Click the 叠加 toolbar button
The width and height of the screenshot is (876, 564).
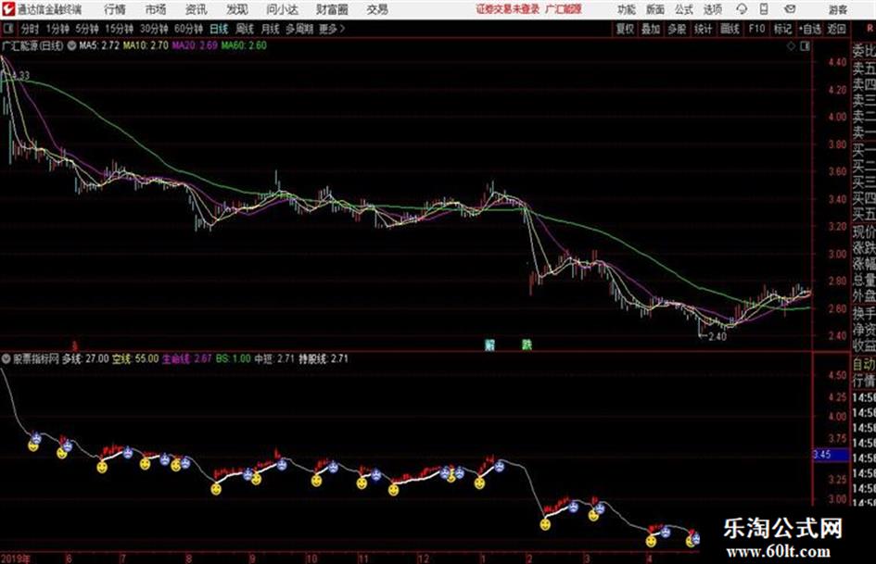point(651,29)
